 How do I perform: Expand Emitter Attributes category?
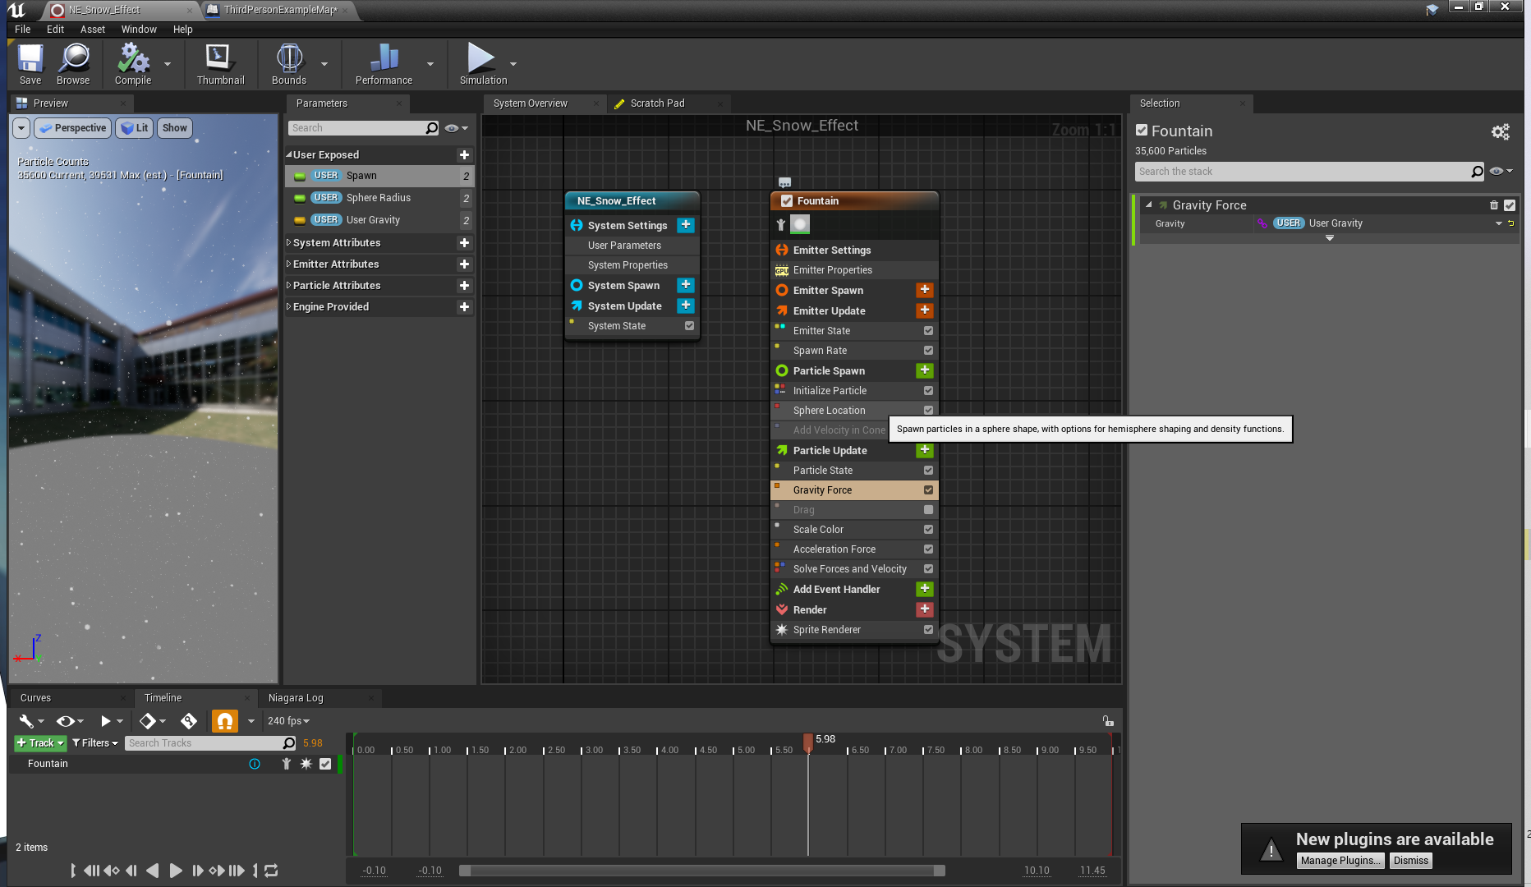288,264
